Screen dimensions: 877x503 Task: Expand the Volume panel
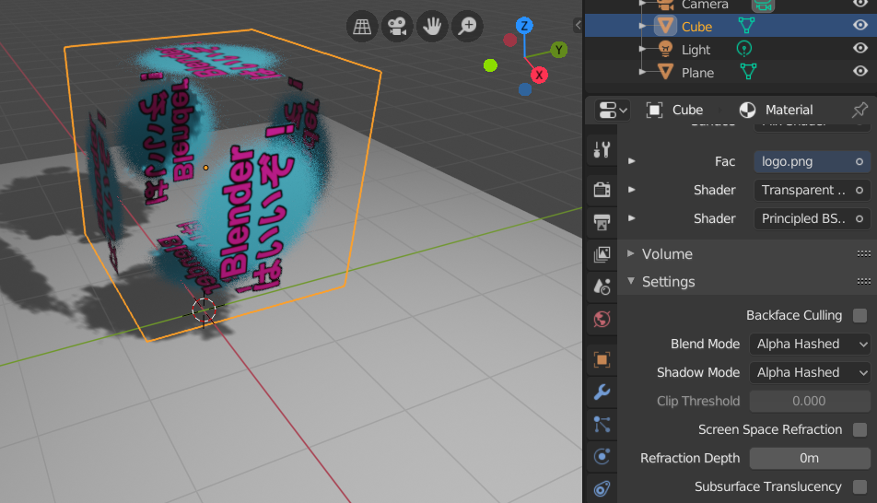coord(631,253)
